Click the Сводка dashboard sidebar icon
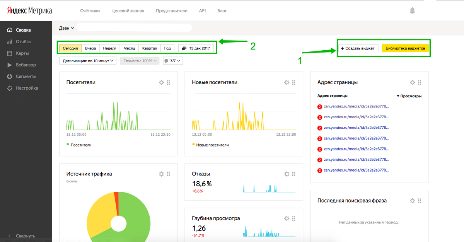The image size is (464, 242). coord(10,30)
